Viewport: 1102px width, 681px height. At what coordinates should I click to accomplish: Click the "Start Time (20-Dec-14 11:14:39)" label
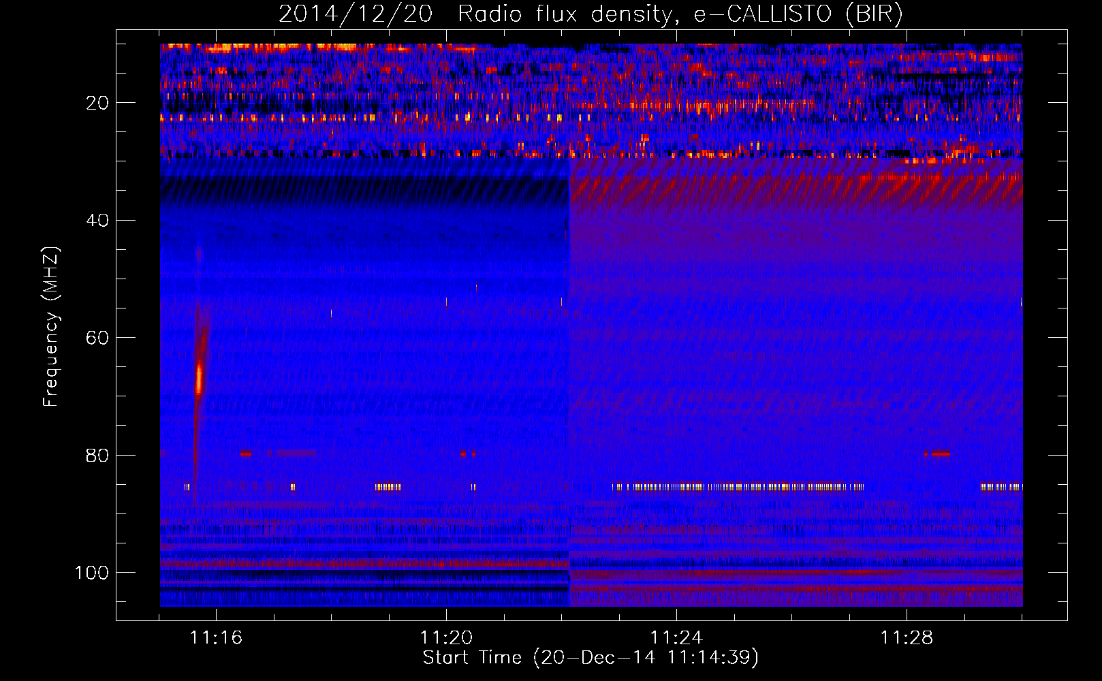tap(591, 658)
